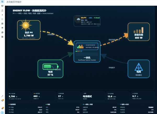Screen dimensions: 157x114
Task: Click the BATTERY / PV MODE inverter text
Action: click(x=92, y=47)
